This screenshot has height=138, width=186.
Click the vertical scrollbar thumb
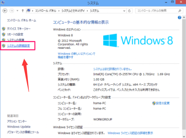coord(184,74)
